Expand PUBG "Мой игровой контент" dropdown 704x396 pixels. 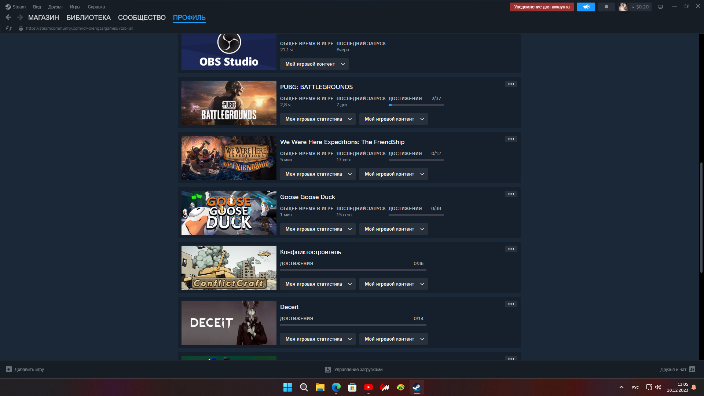point(393,119)
